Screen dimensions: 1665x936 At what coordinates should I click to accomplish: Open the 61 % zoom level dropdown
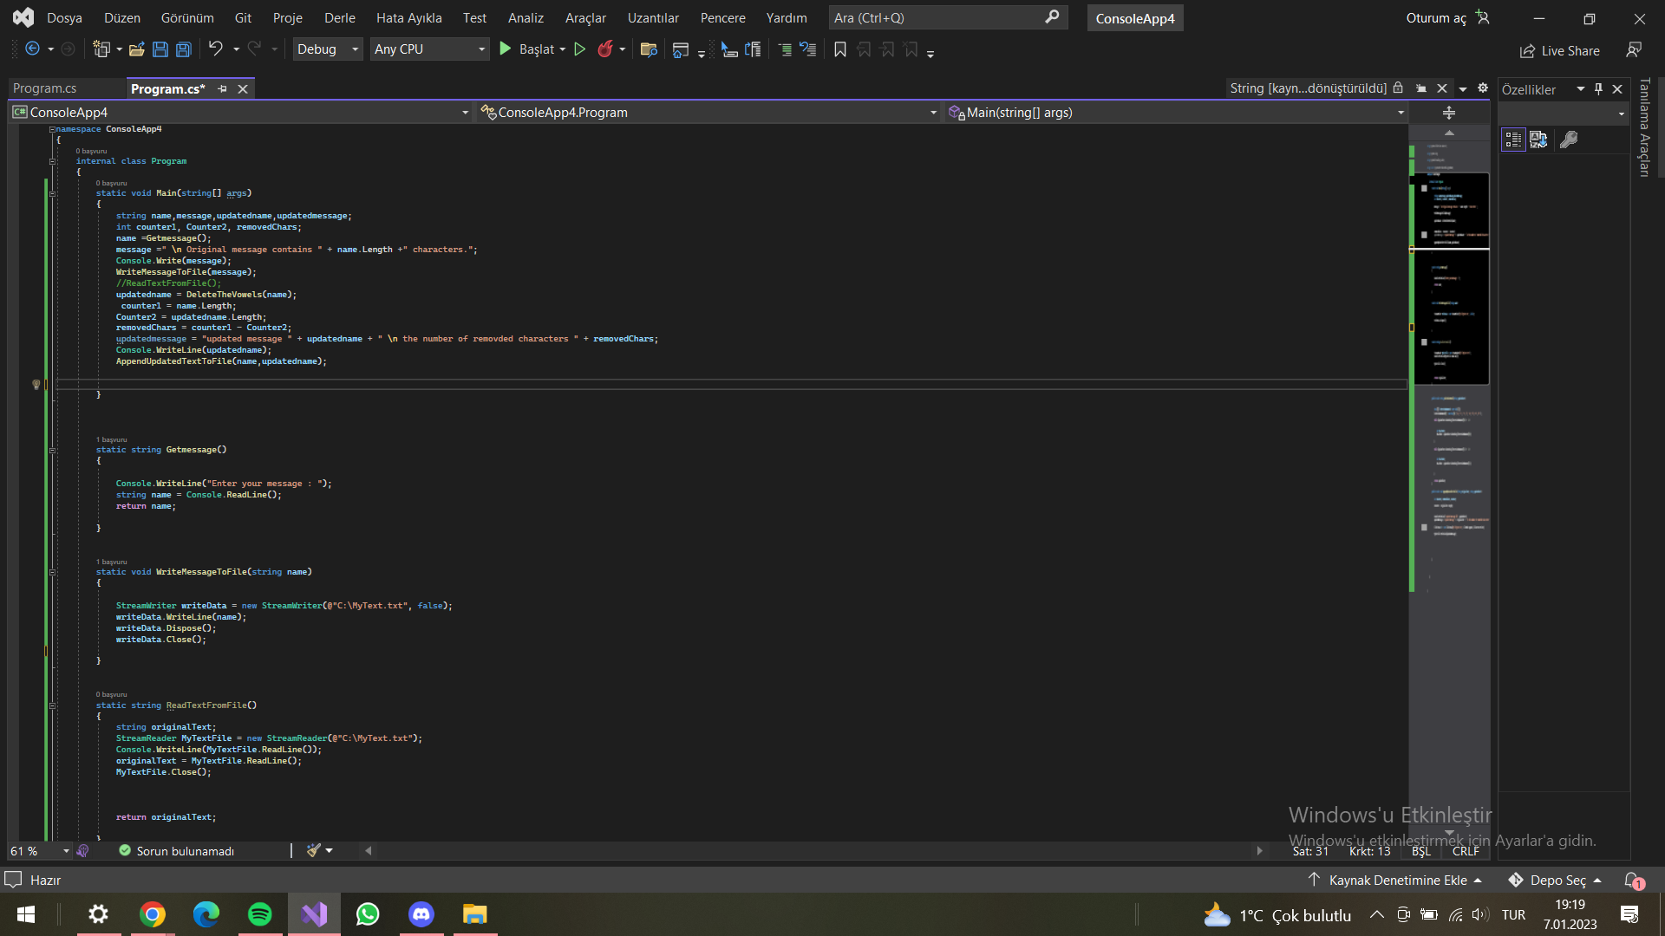[66, 851]
